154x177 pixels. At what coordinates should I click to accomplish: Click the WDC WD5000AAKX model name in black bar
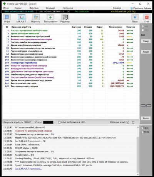[x=19, y=12]
